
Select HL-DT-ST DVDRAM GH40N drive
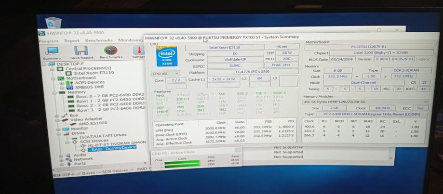pos(117,144)
